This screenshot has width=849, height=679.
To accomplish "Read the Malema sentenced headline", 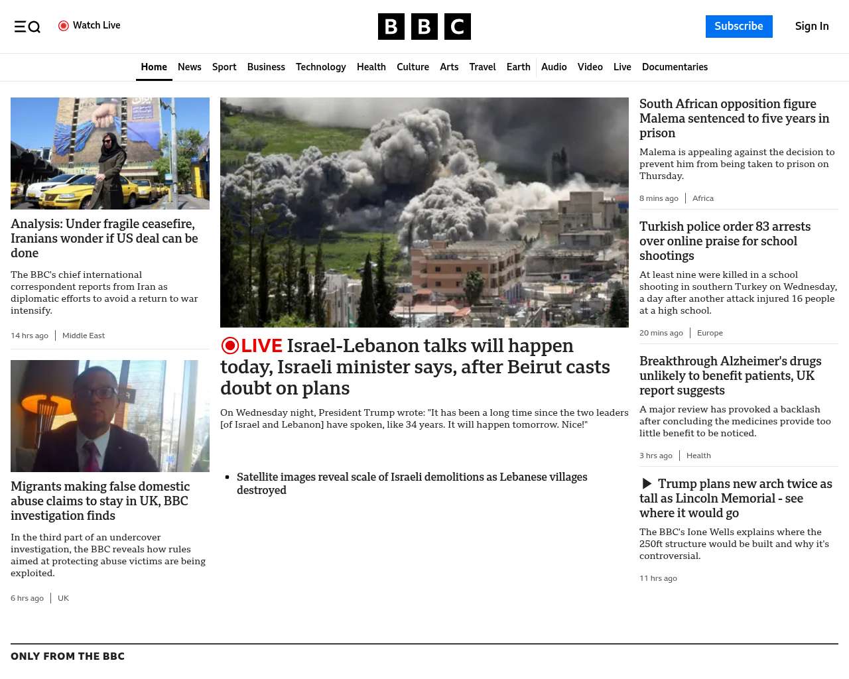I will point(734,118).
